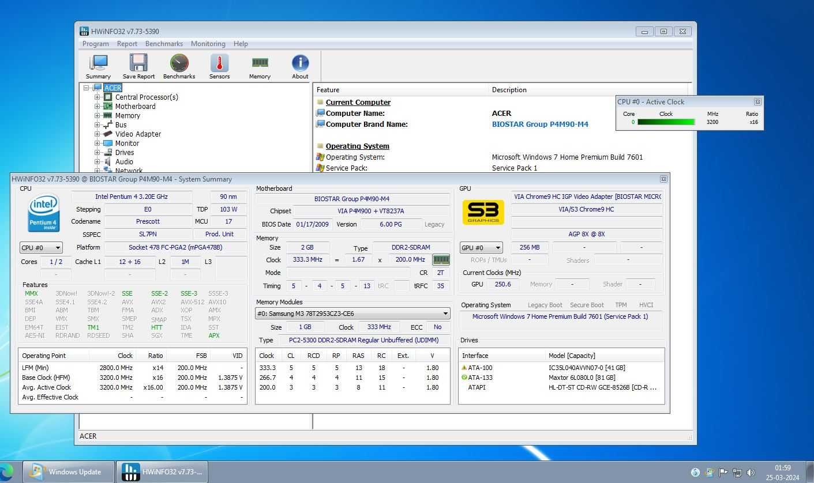This screenshot has width=814, height=483.
Task: Click the VIA P4M900 + VT8237A chipset field
Action: pyautogui.click(x=371, y=211)
